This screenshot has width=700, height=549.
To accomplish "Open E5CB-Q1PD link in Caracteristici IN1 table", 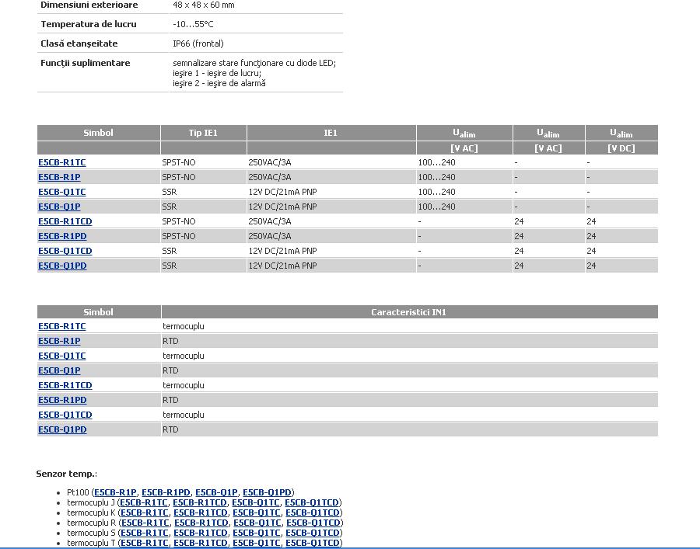I will pos(62,429).
